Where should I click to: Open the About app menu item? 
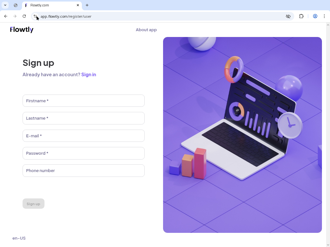(x=146, y=30)
